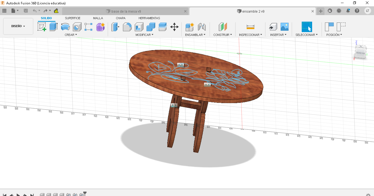Expand the CREAR dropdown menu
Image resolution: width=374 pixels, height=196 pixels.
[71, 35]
